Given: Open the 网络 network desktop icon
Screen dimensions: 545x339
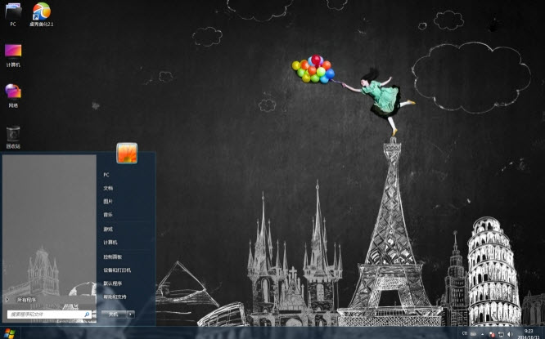Looking at the screenshot, I should pos(13,96).
